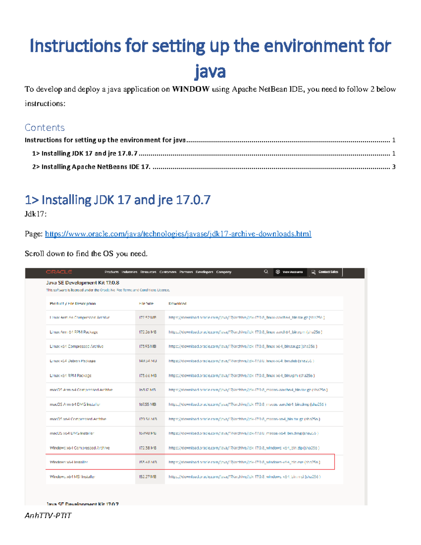Click the windows-x64_bin.zip download link
The height and width of the screenshot is (545, 421).
click(x=235, y=448)
